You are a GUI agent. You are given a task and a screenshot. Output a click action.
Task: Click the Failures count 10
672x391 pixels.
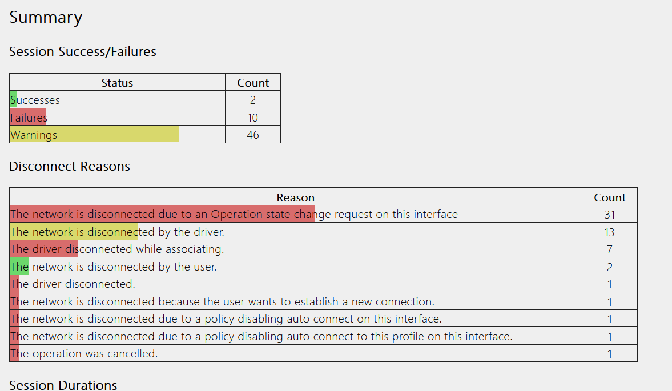click(253, 117)
